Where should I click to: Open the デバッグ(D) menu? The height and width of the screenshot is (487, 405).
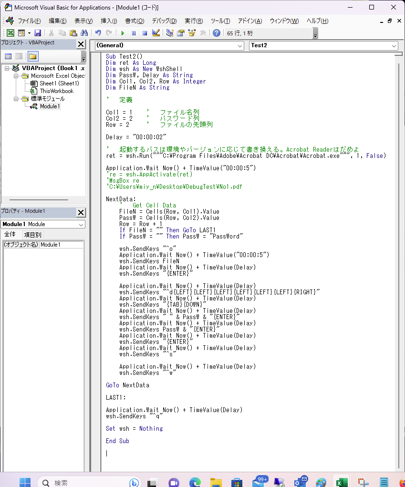[164, 21]
